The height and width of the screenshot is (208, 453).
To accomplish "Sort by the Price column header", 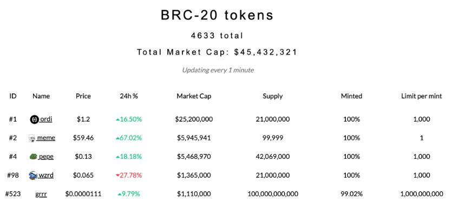I will [x=83, y=96].
